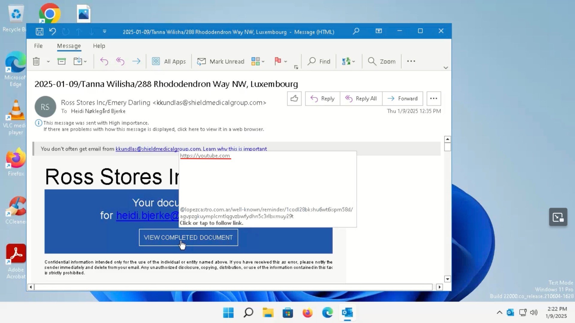Open the File menu

pos(38,46)
